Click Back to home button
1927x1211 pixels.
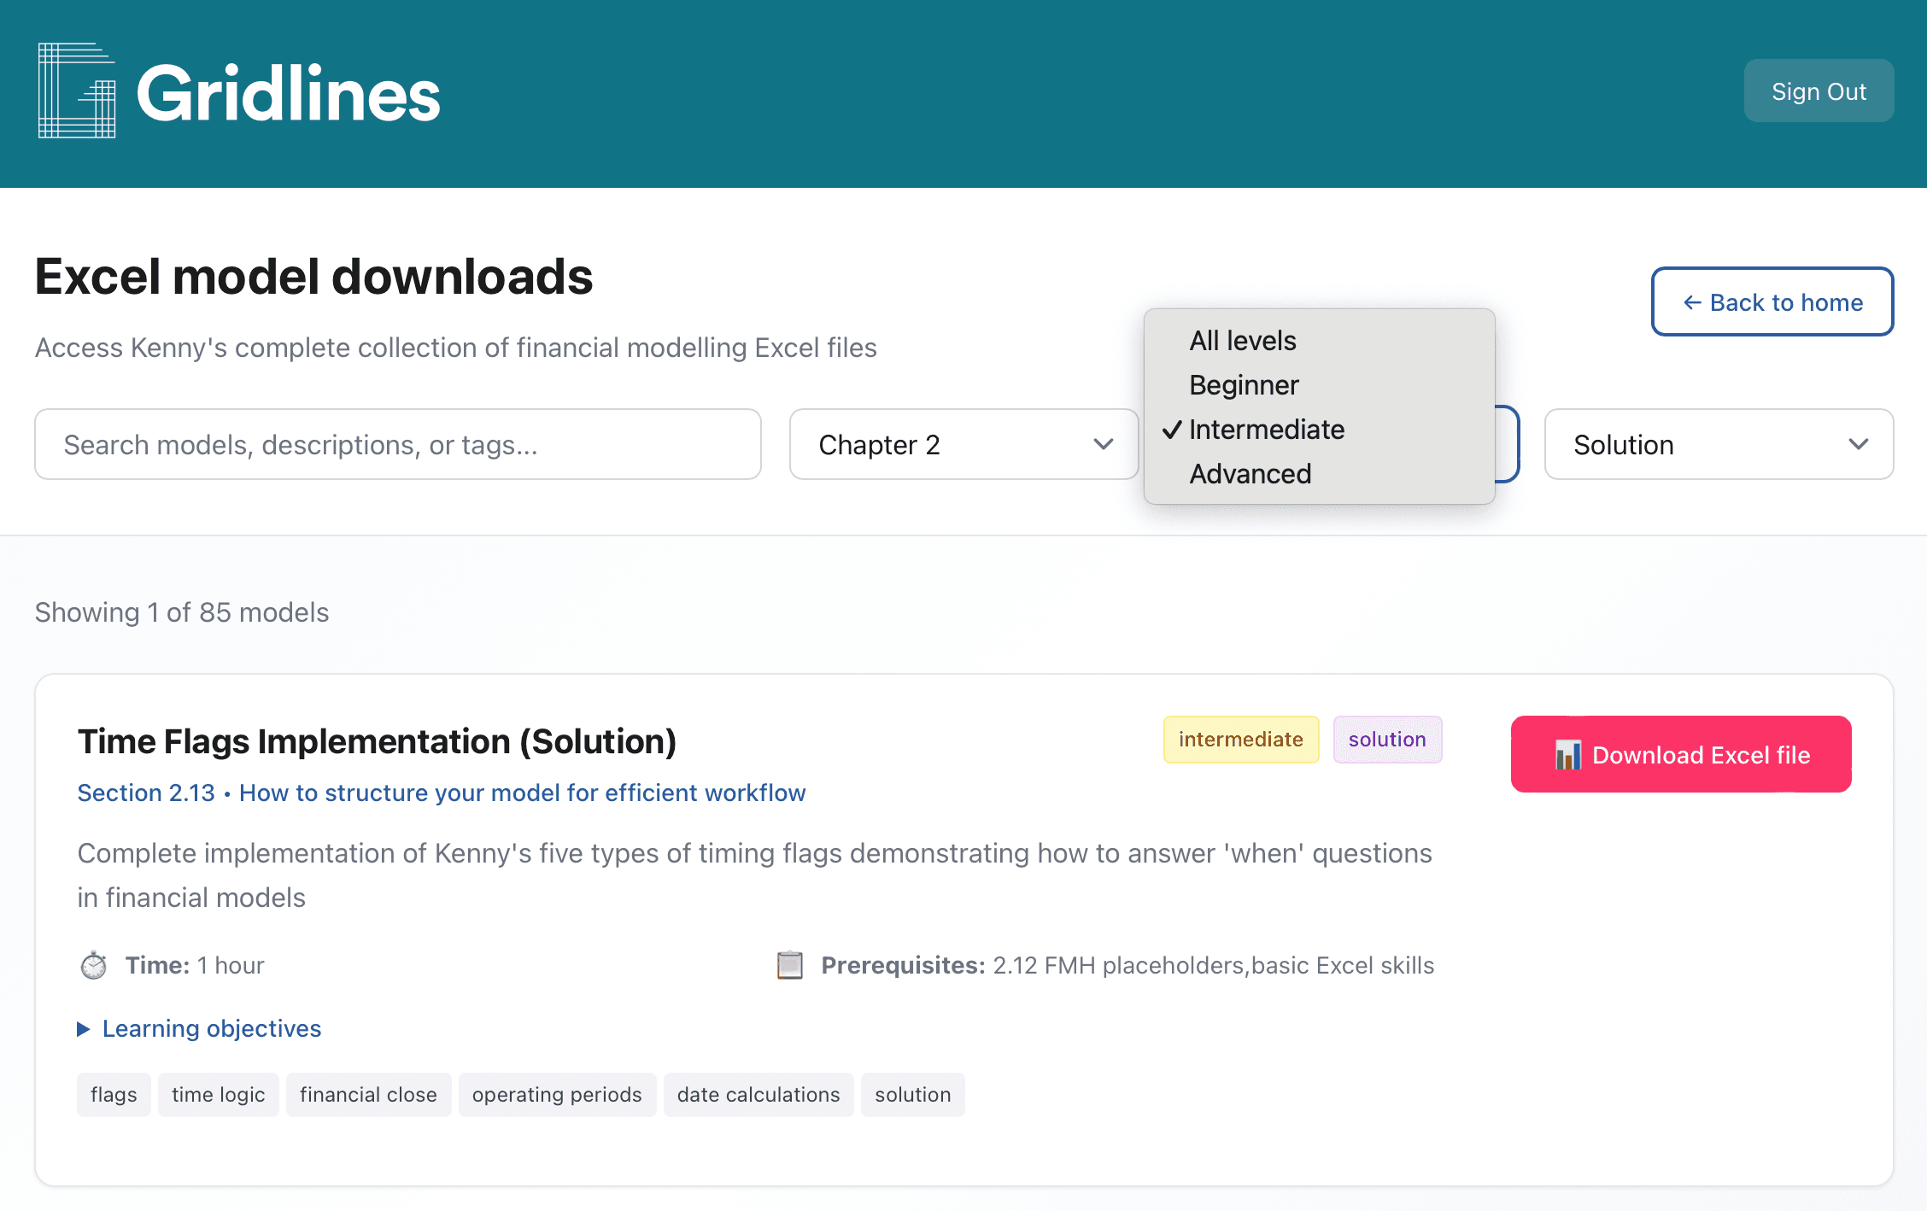pyautogui.click(x=1772, y=302)
